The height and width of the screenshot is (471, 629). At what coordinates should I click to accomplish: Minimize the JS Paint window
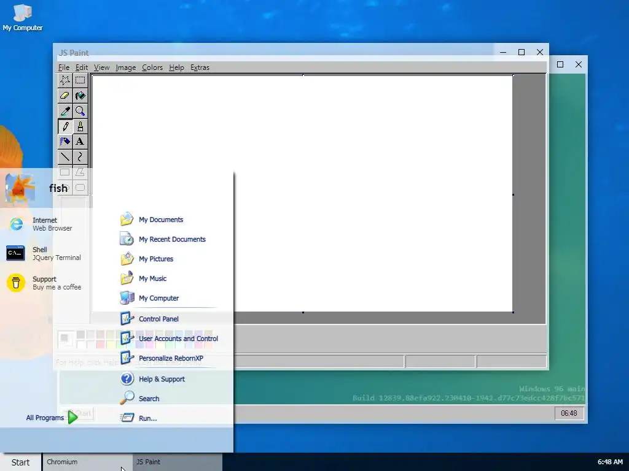[503, 52]
